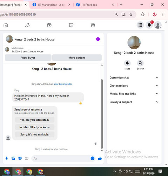168x176 pixels.
Task: Open the Facebook Home icon
Action: [6, 25]
